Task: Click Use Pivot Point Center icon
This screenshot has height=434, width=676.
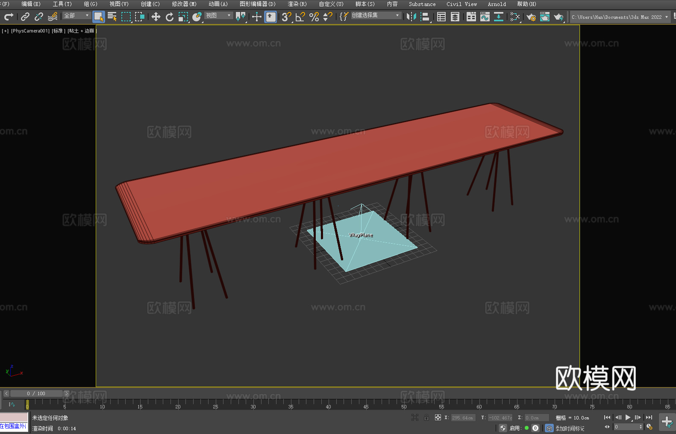Action: click(241, 17)
